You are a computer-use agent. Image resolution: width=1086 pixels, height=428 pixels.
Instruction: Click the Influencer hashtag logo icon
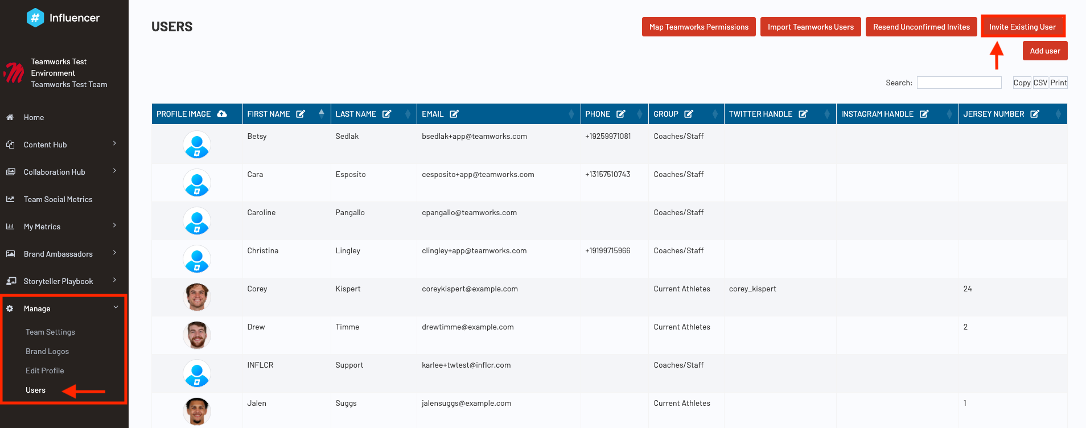pyautogui.click(x=35, y=18)
